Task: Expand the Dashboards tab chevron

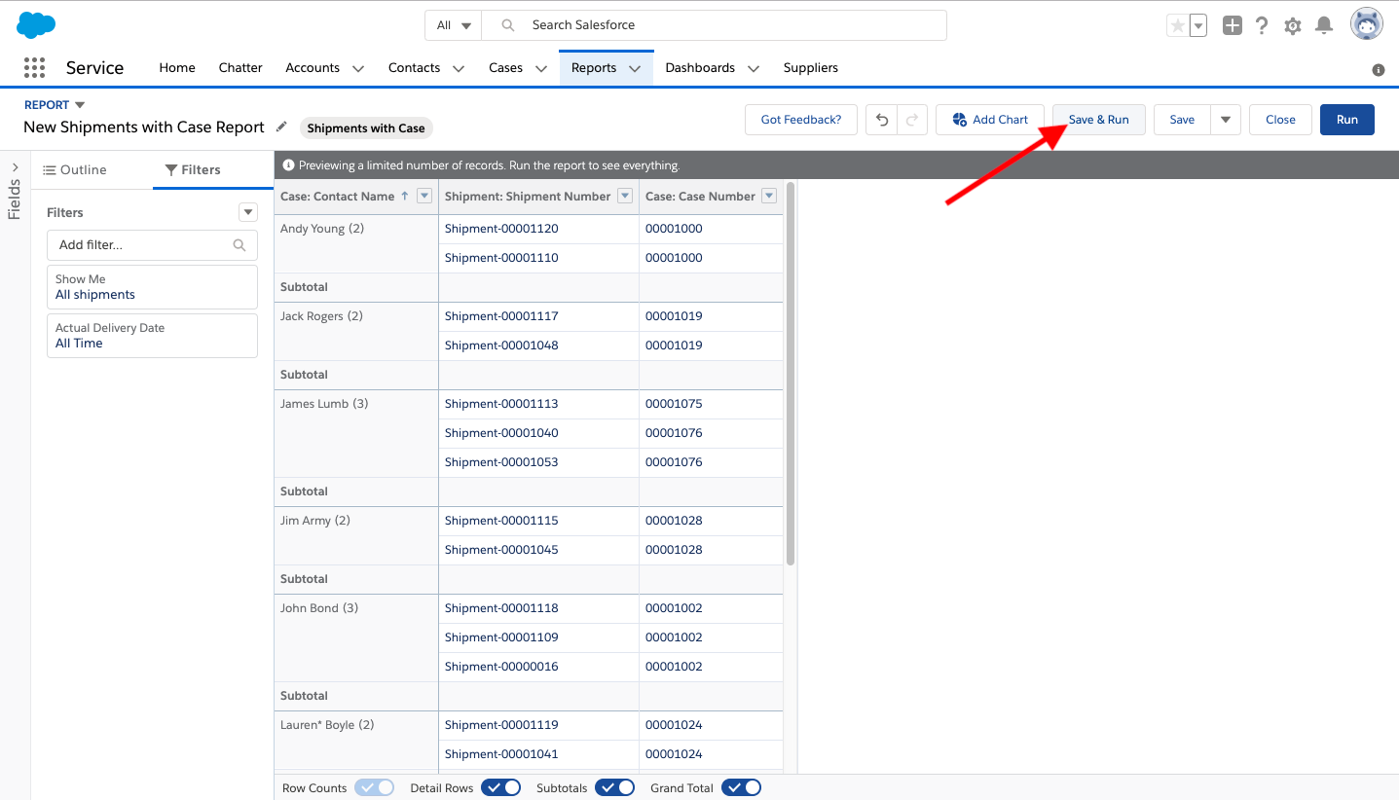Action: pos(754,68)
